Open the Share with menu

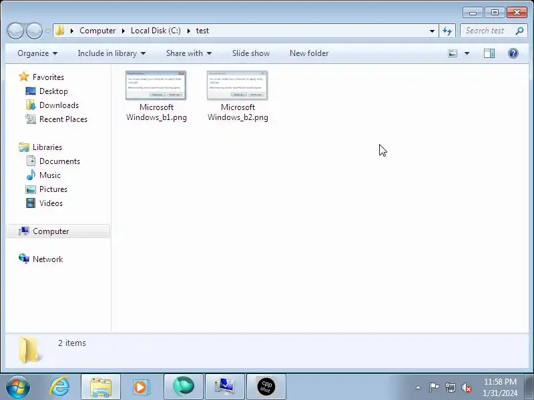tap(189, 53)
